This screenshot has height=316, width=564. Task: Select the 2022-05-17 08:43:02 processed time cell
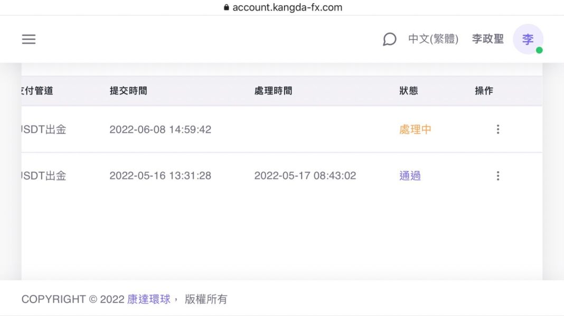305,175
